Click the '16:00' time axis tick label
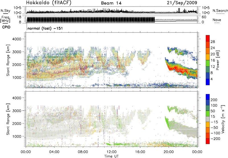This screenshot has width=228, height=158. [140, 152]
